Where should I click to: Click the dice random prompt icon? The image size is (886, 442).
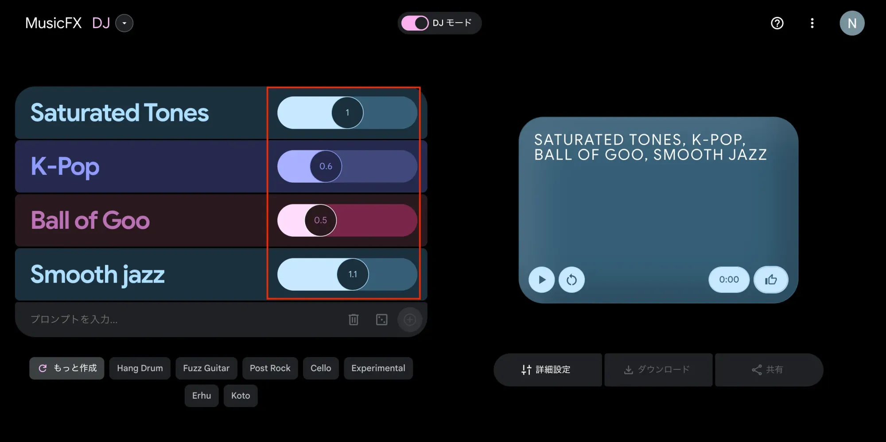(x=381, y=319)
